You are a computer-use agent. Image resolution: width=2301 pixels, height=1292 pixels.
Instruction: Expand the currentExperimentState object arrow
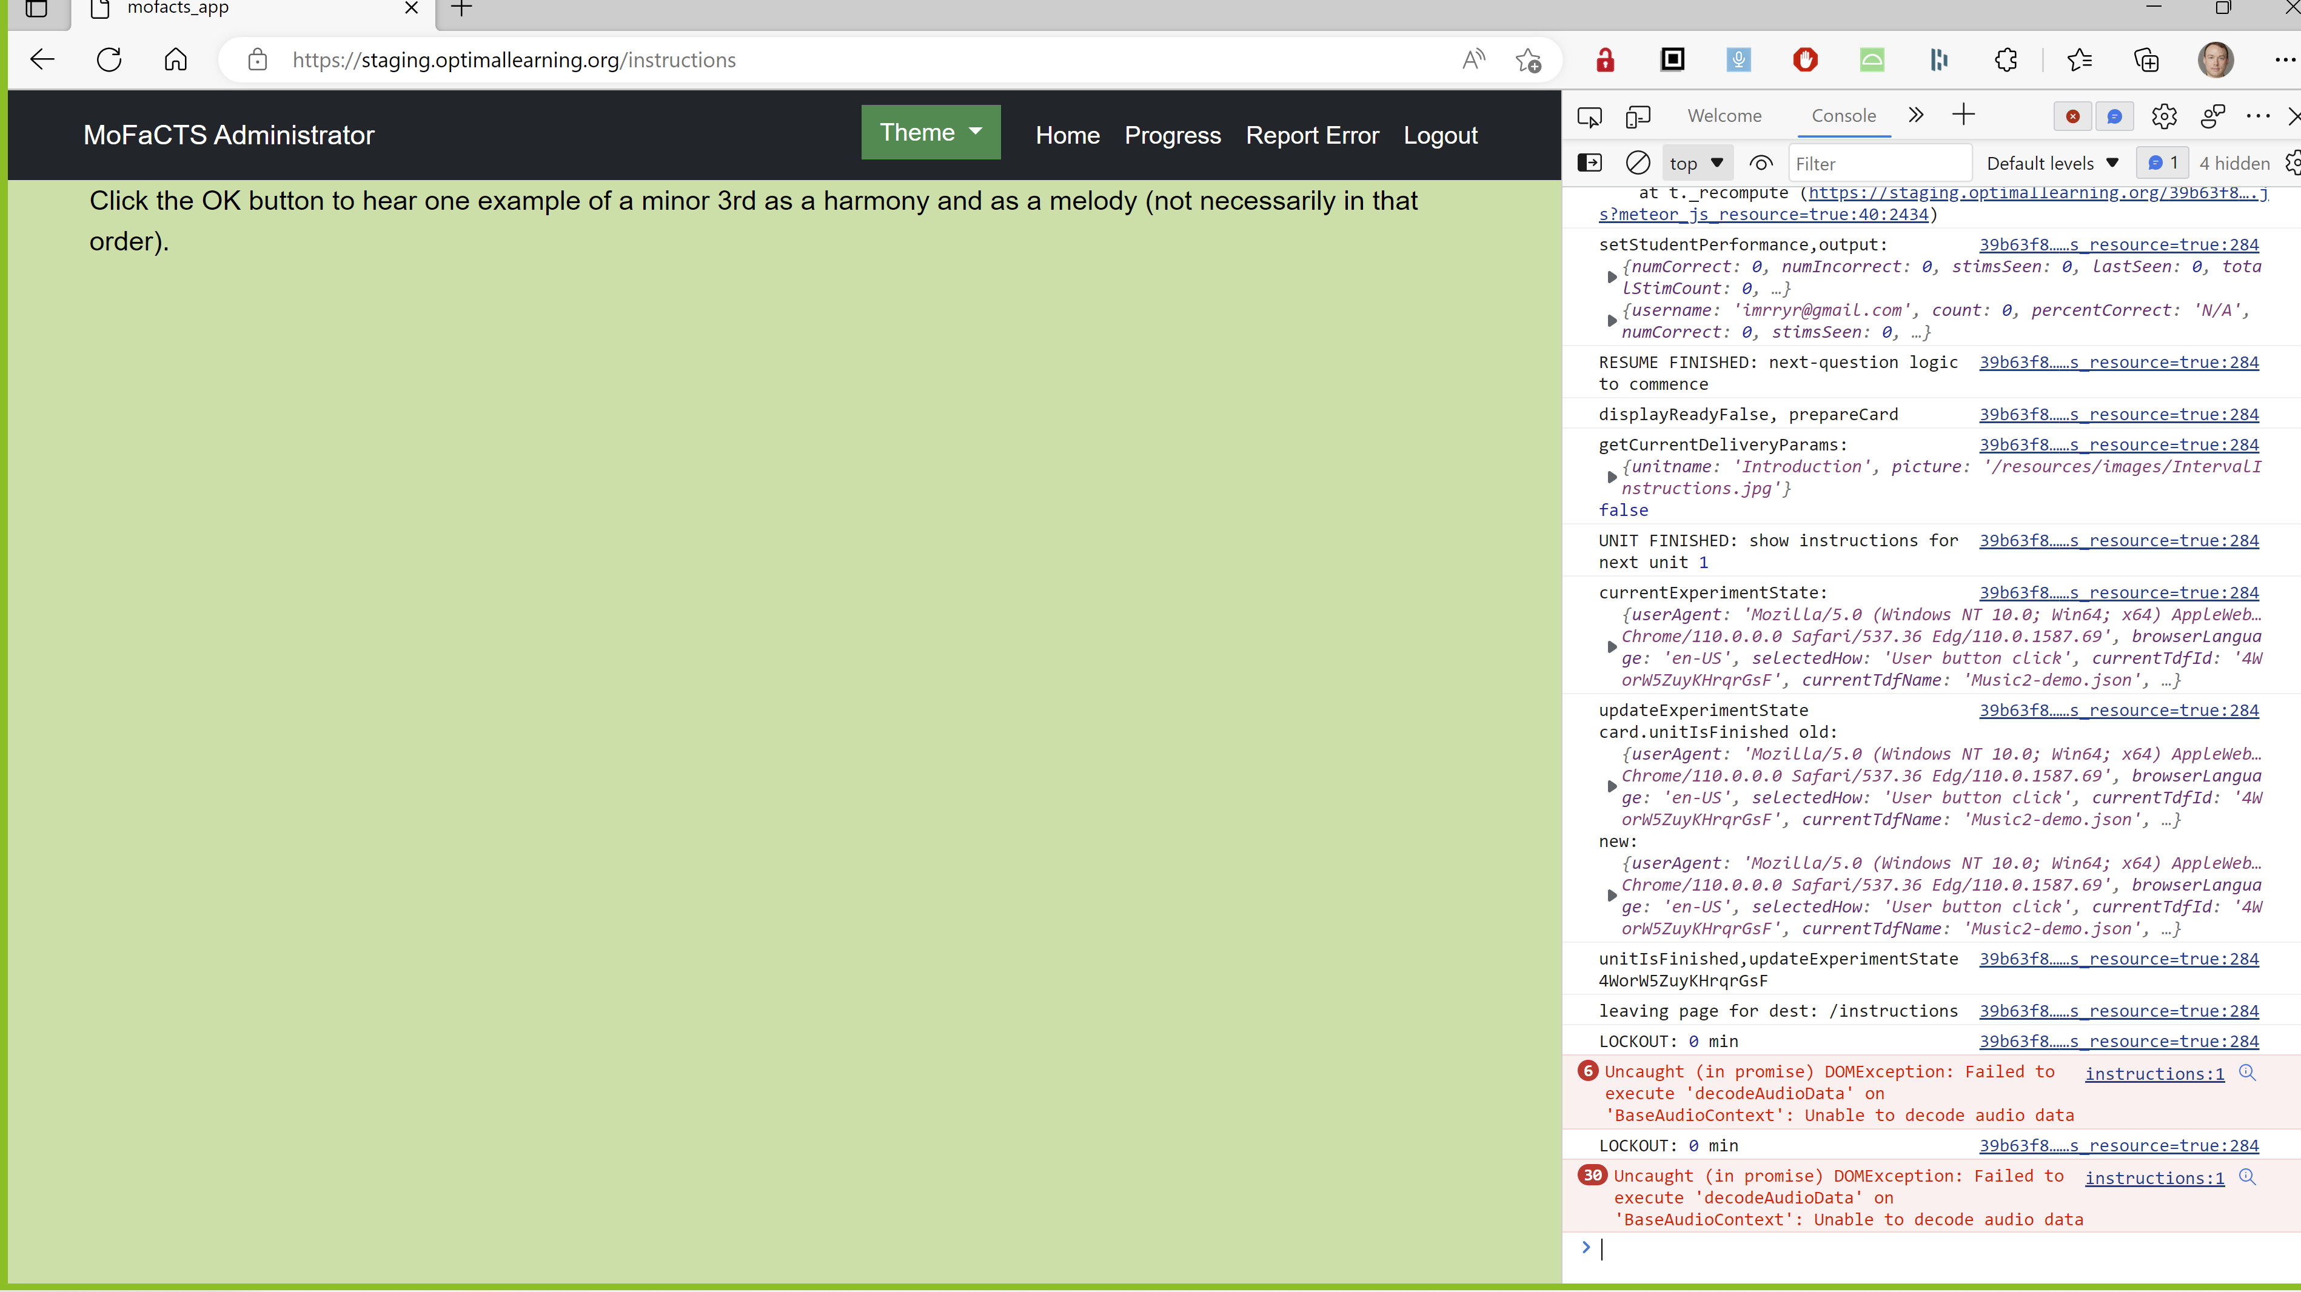[x=1612, y=647]
